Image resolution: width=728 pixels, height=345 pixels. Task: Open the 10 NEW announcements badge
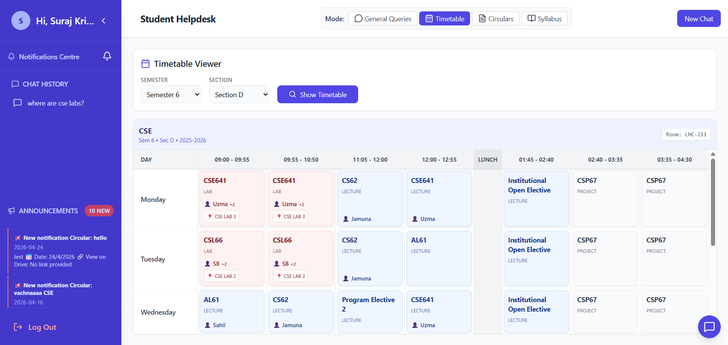pos(99,211)
